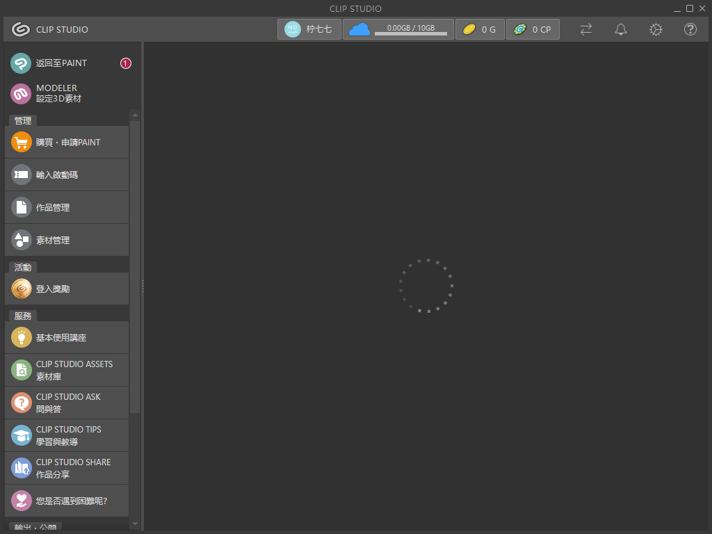Click the 作品管理 document icon

pyautogui.click(x=22, y=207)
